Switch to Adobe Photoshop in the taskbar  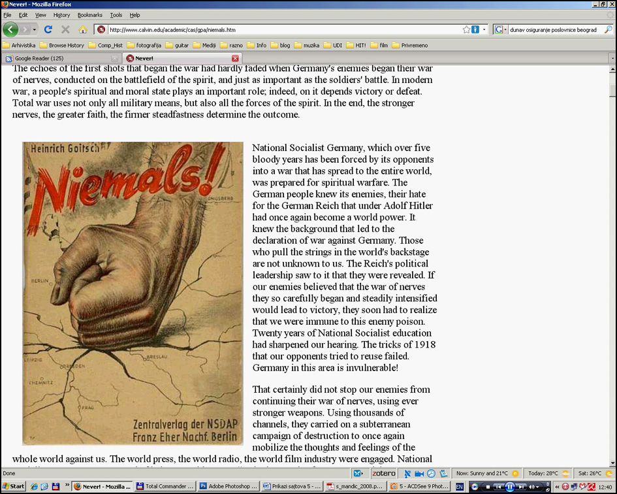coord(228,486)
